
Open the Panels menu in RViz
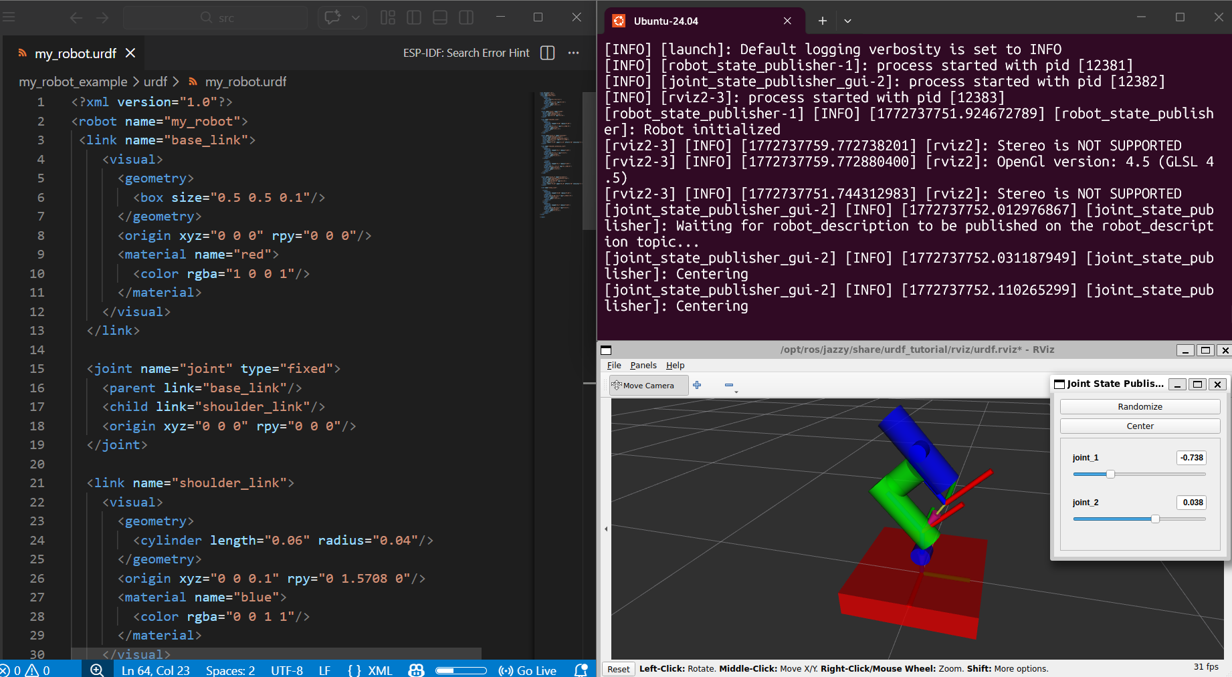(x=643, y=365)
